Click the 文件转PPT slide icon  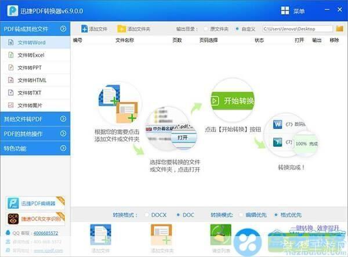pos(10,67)
